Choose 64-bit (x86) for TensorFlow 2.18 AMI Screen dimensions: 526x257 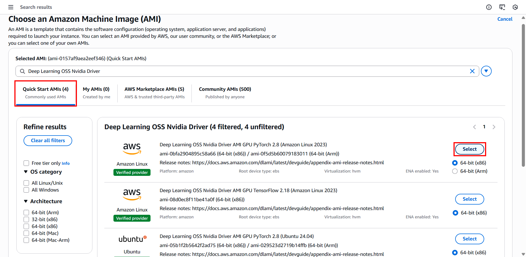tap(455, 213)
